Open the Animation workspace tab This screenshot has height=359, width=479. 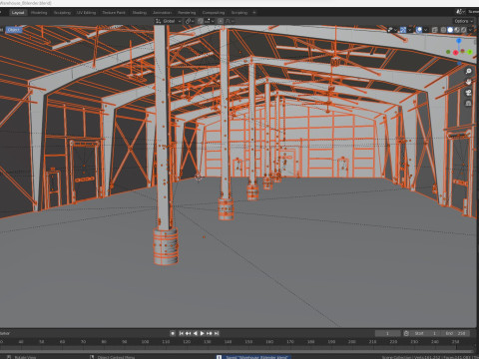(162, 13)
